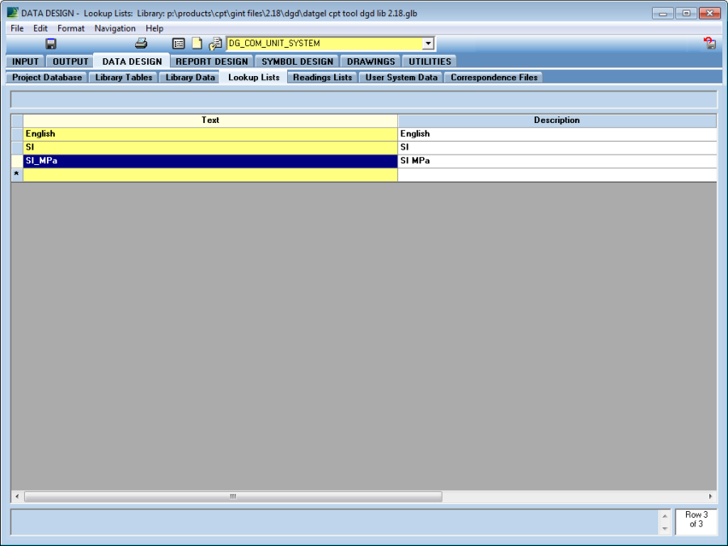This screenshot has width=728, height=546.
Task: Select the English row text cell
Action: pyautogui.click(x=210, y=134)
